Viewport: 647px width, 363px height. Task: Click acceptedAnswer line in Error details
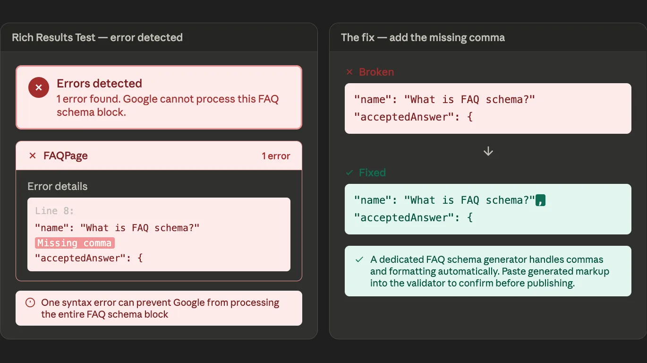point(89,258)
